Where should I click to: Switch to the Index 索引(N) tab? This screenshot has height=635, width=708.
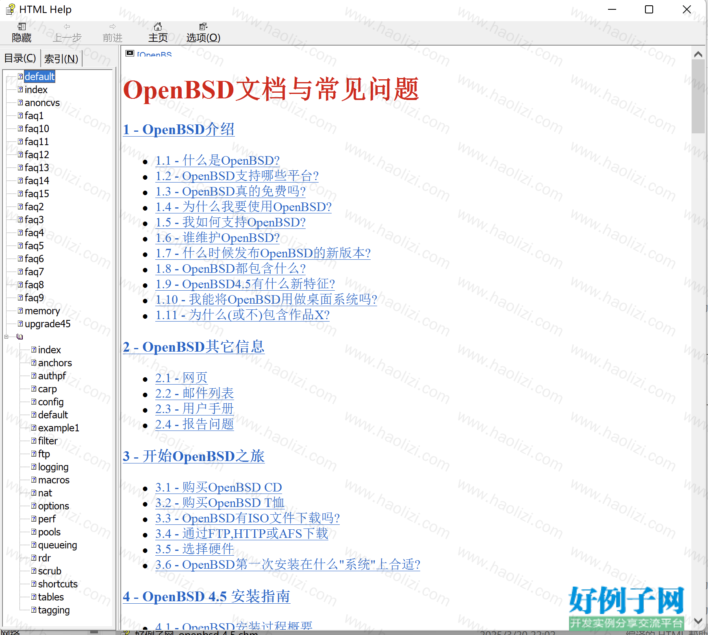pyautogui.click(x=61, y=59)
